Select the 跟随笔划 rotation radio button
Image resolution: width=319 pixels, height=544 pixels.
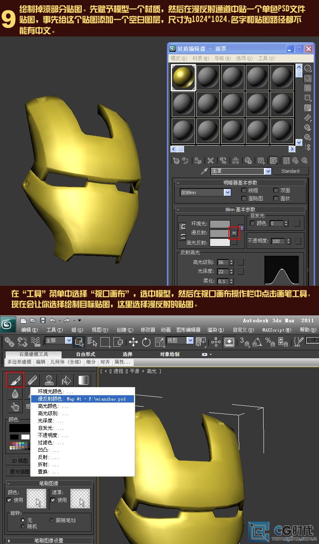[x=52, y=520]
